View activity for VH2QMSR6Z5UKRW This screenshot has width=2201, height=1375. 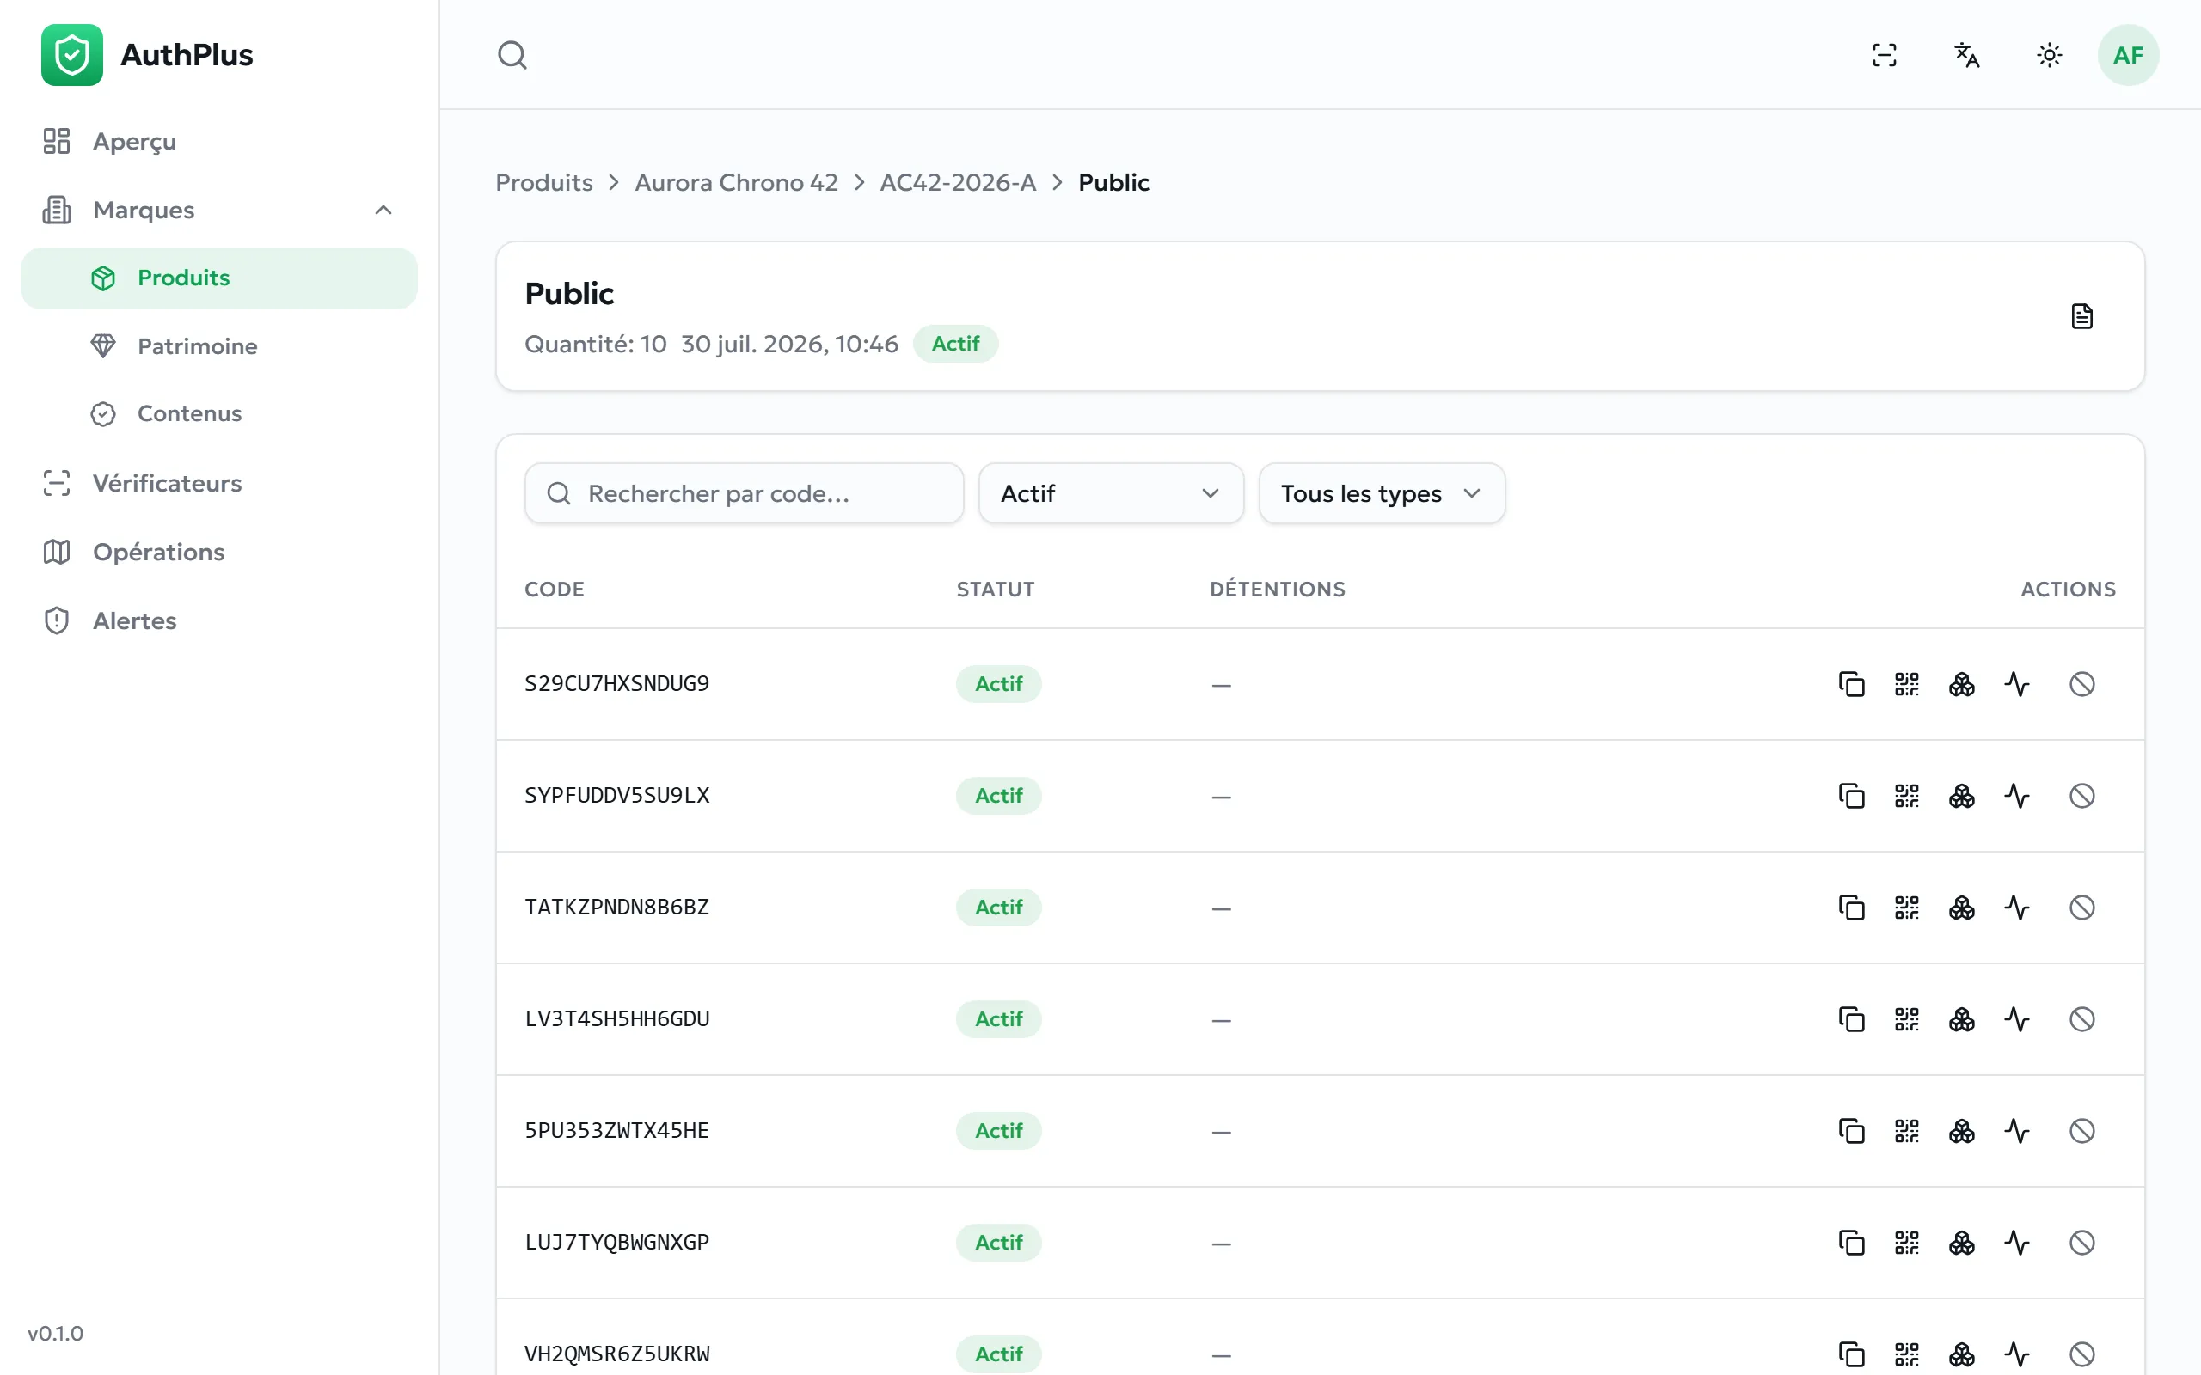point(2017,1355)
